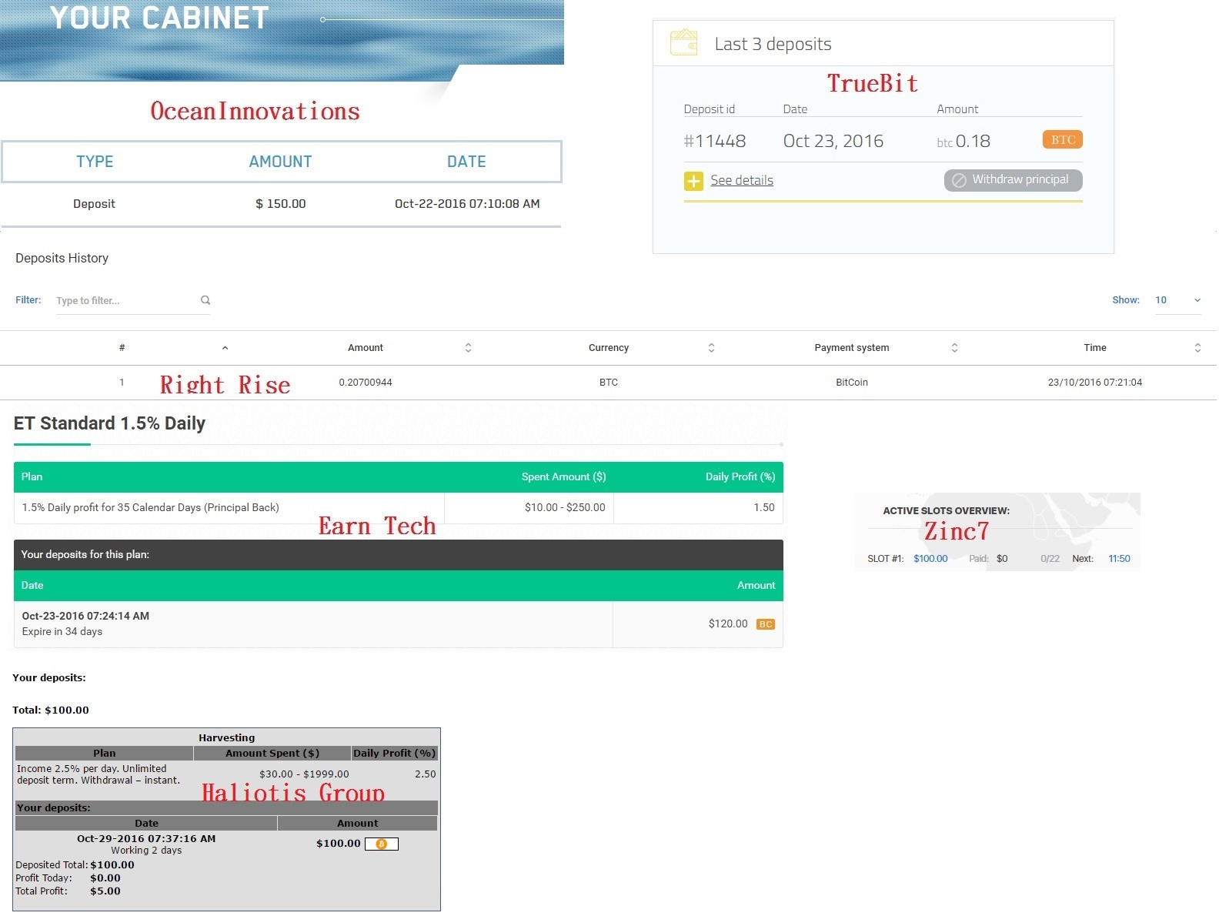Click the Oct 23, 2016 deposit date
This screenshot has width=1219, height=916.
tap(833, 141)
